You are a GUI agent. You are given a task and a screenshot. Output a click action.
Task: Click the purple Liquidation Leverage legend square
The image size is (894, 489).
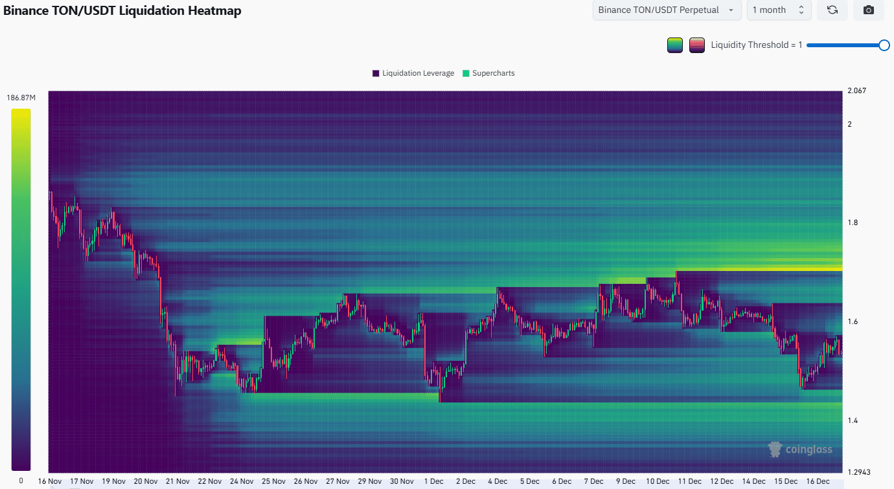click(376, 73)
